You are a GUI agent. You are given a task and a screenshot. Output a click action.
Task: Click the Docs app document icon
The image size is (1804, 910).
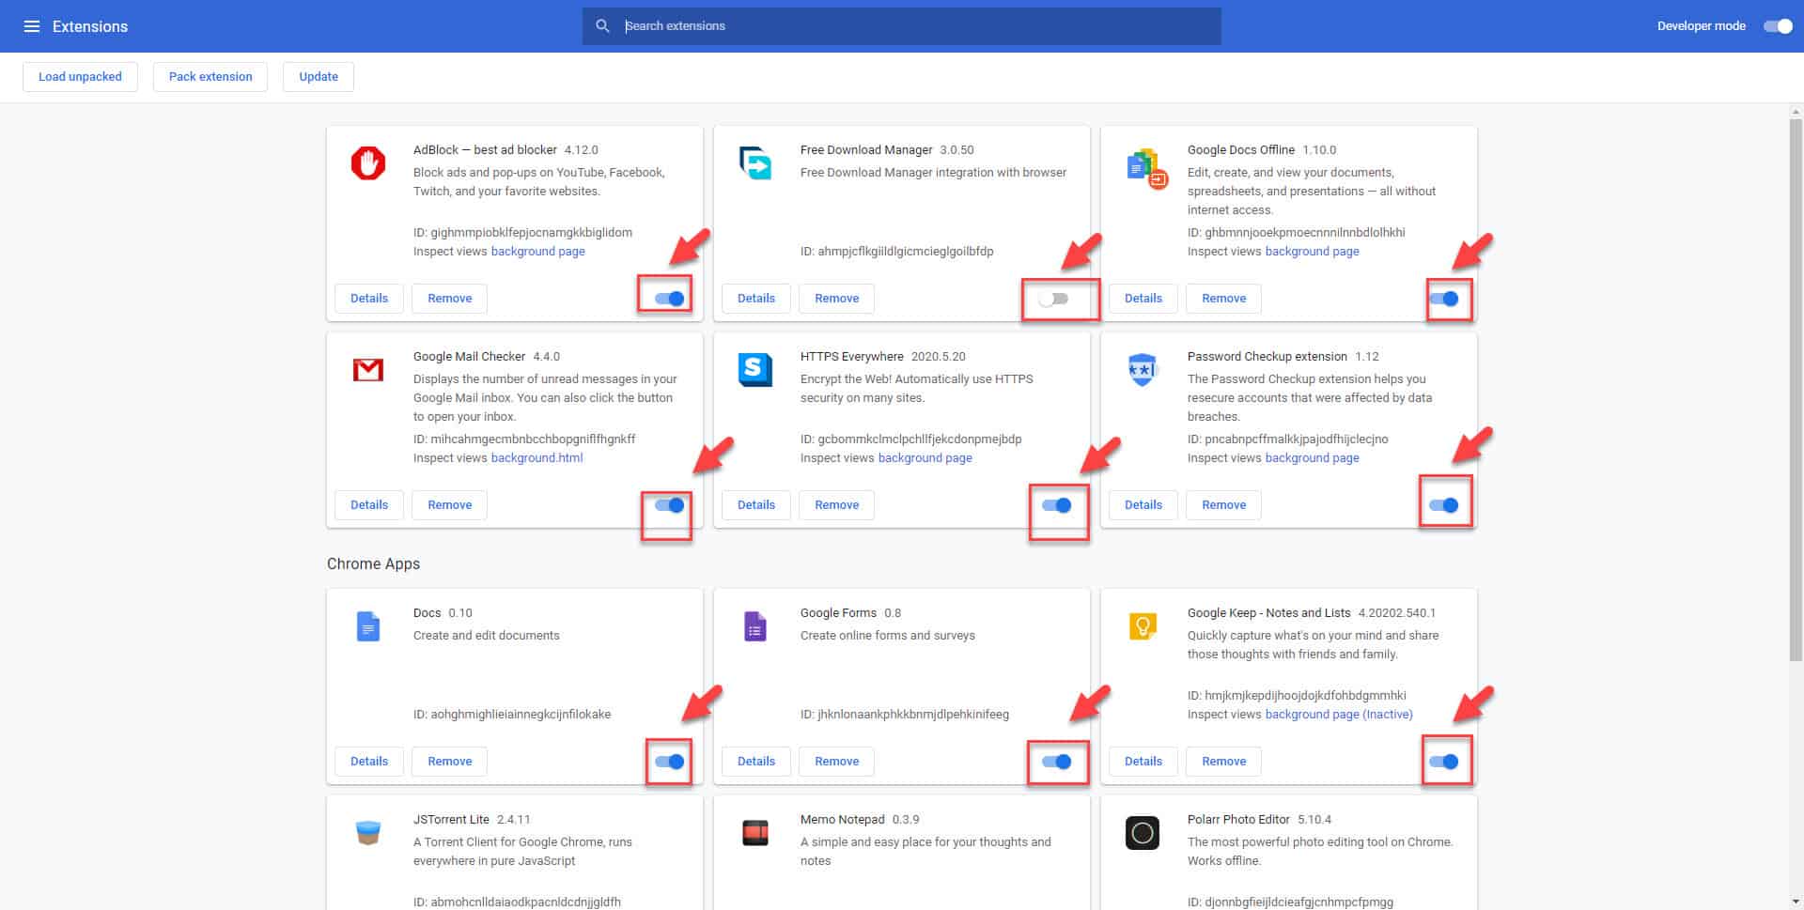click(x=368, y=626)
